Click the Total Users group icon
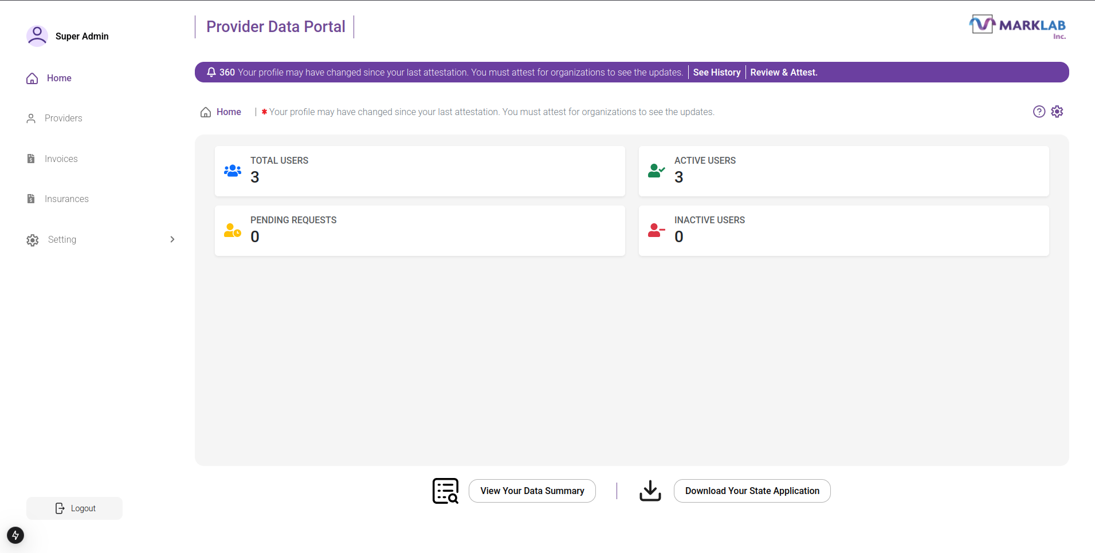Screen dimensions: 1095x553 [233, 171]
